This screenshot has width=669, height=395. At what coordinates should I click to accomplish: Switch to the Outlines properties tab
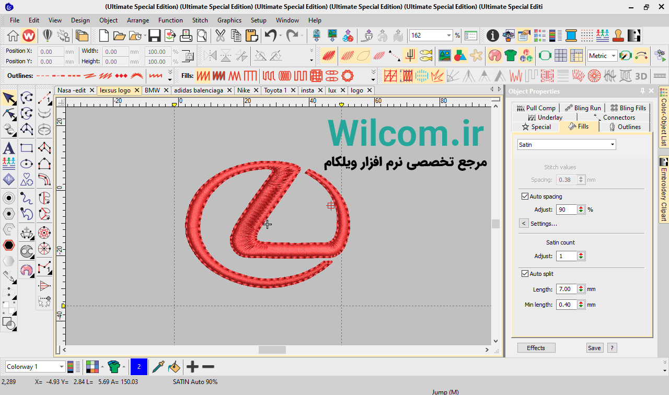tap(625, 127)
